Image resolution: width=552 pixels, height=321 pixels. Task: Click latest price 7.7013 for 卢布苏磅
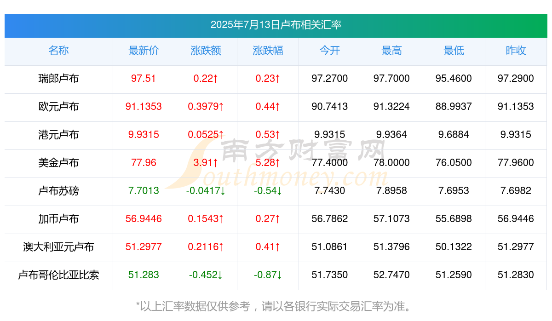tap(144, 191)
